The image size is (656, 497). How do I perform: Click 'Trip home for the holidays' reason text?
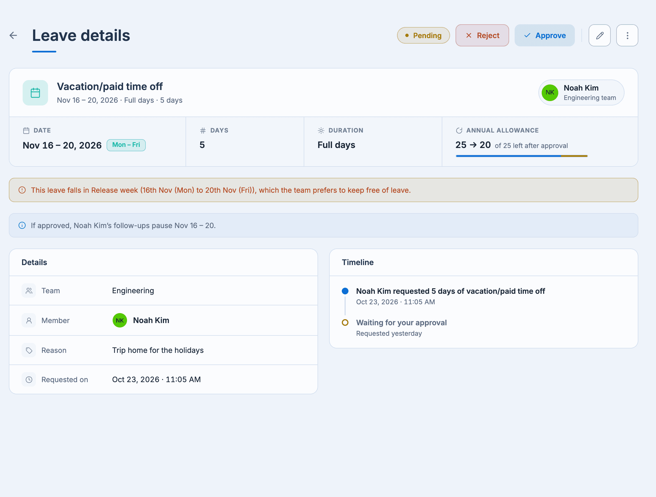(x=158, y=350)
